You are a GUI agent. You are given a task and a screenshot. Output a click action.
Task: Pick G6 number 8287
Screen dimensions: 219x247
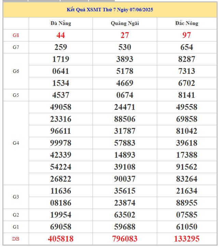tap(187, 59)
